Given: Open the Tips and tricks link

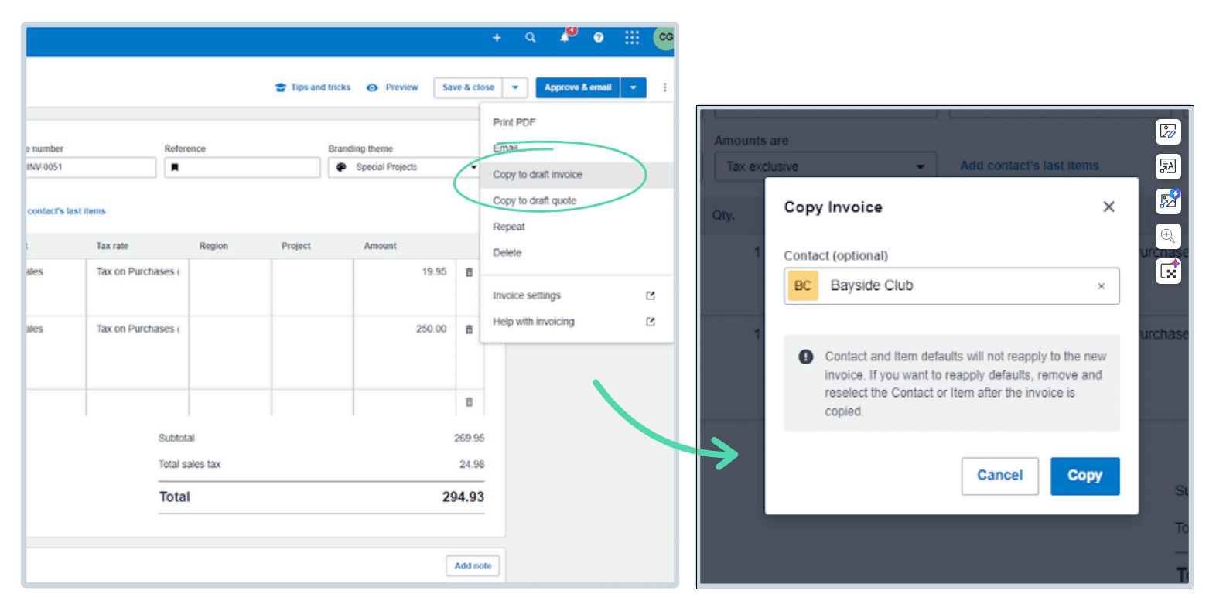Looking at the screenshot, I should tap(313, 87).
